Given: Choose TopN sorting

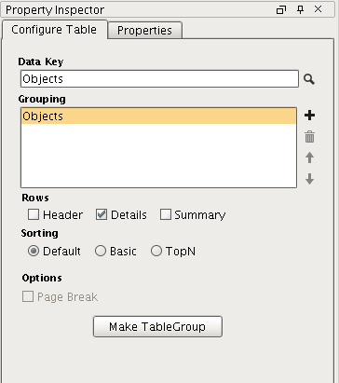Looking at the screenshot, I should (x=156, y=251).
